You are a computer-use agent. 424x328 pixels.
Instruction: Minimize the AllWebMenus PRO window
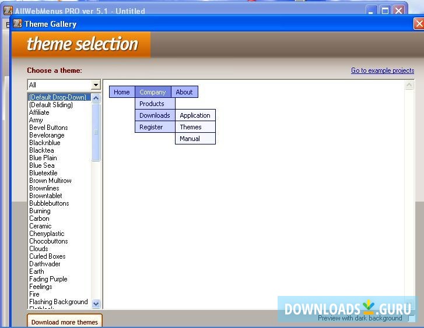coord(371,11)
